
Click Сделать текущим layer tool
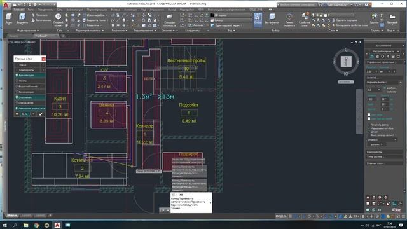click(345, 20)
